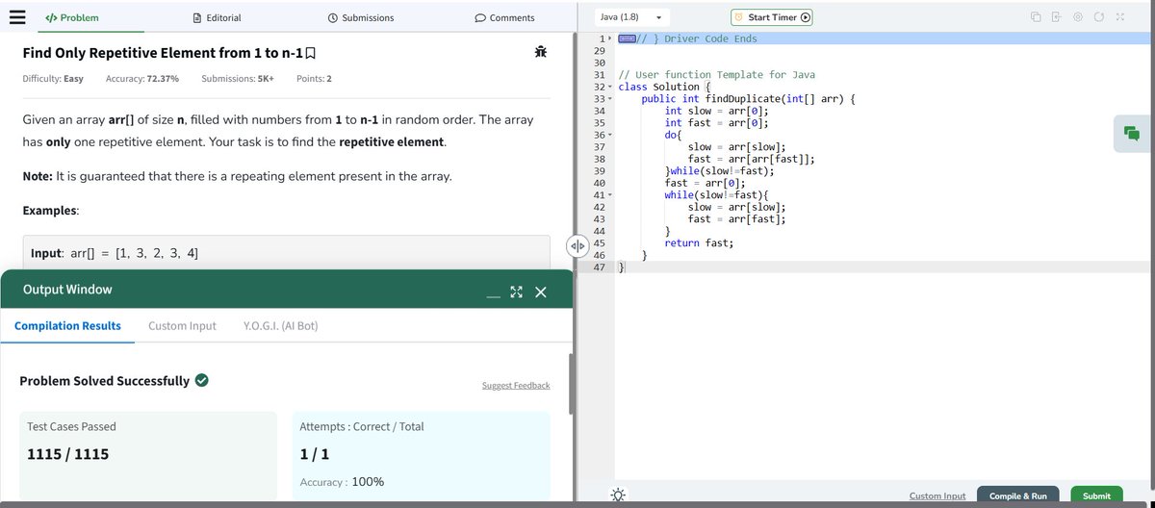Click the import code icon in the editor toolbar
Screen dimensions: 1155x508
pos(1056,17)
